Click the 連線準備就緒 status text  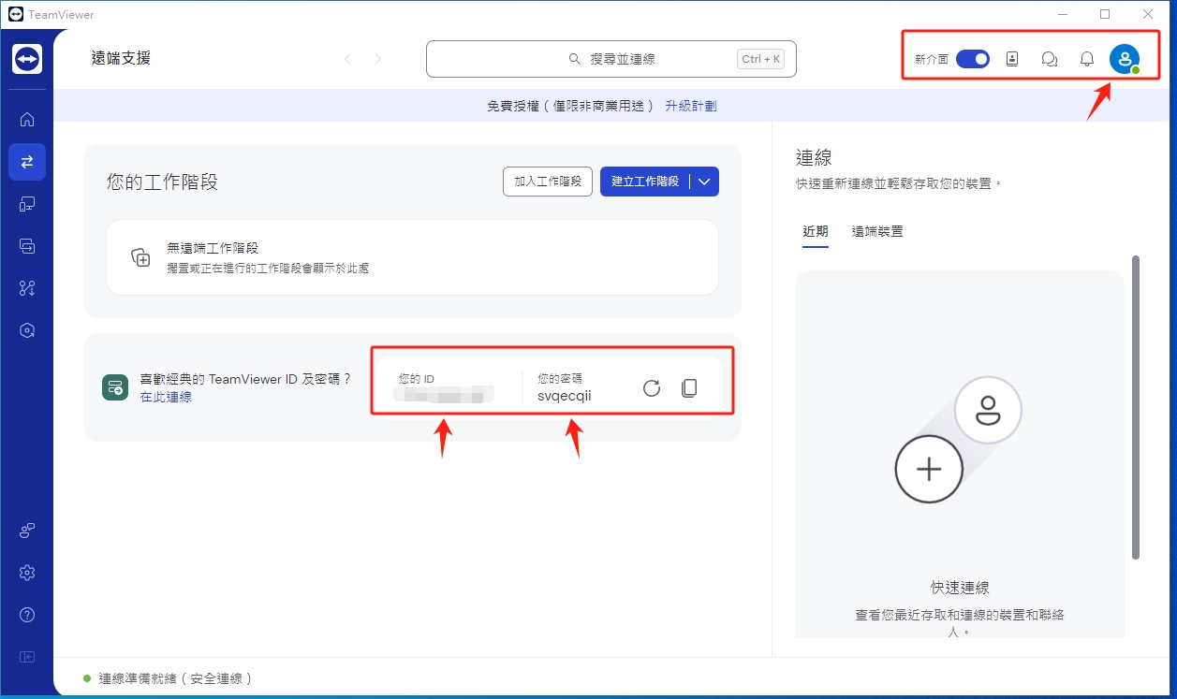[x=176, y=678]
